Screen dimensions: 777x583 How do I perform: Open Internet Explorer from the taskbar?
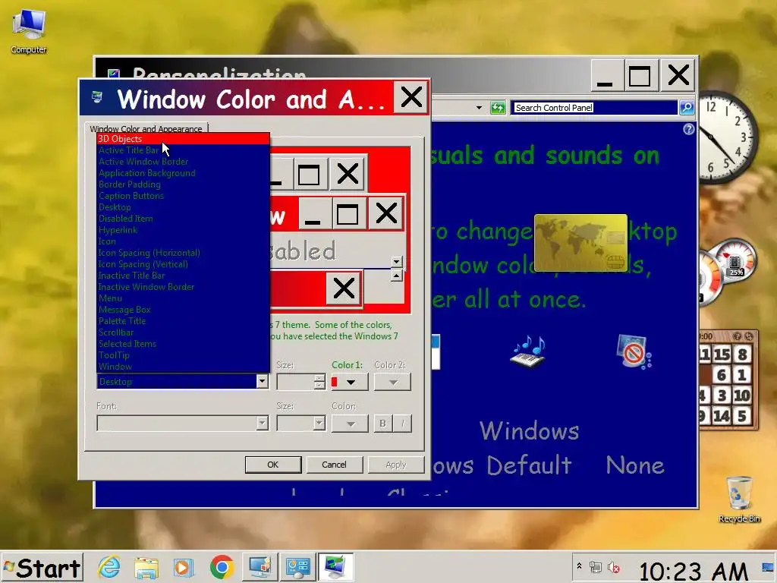(109, 567)
